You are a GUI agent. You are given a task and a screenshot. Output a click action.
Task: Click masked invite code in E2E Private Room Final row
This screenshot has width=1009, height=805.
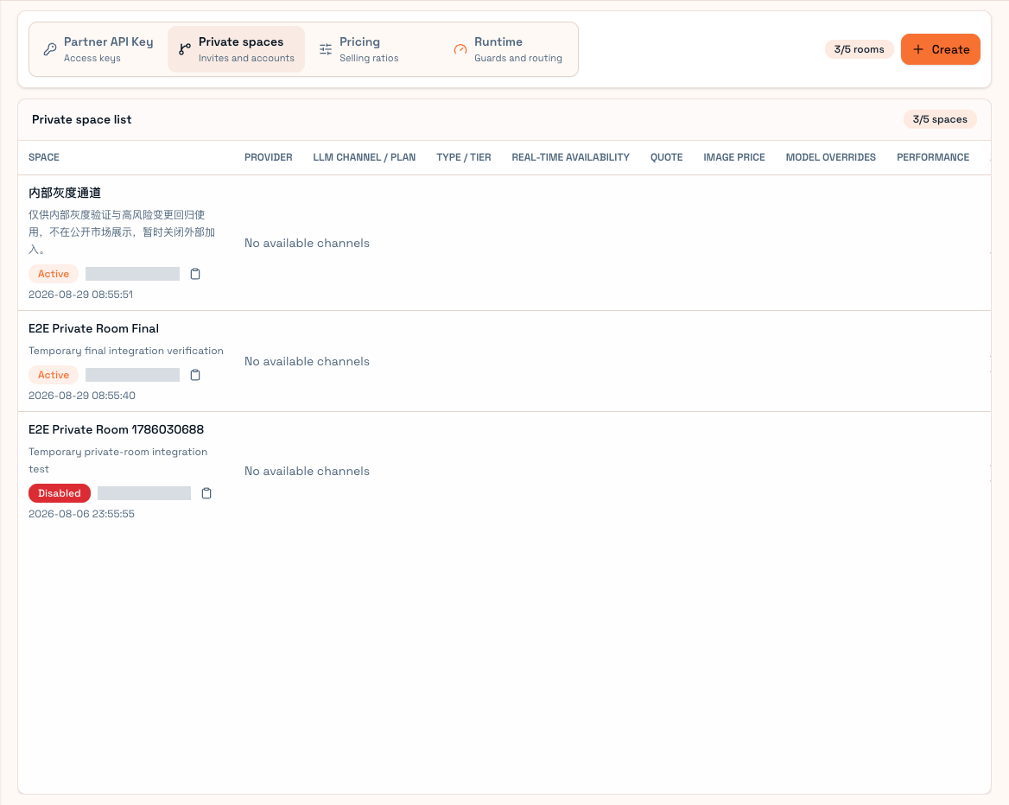(132, 375)
